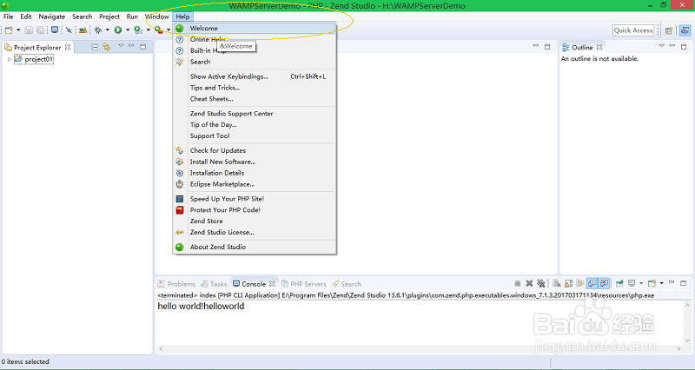Click the Save All toolbar icon
This screenshot has width=695, height=370.
point(40,30)
